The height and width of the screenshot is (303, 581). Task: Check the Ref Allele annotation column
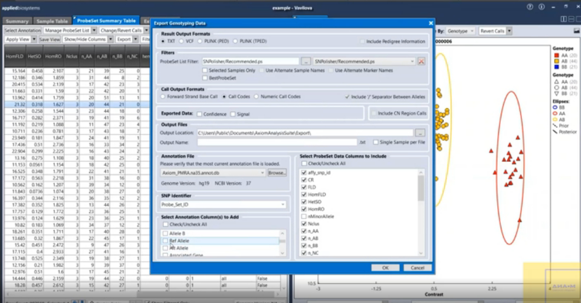165,241
